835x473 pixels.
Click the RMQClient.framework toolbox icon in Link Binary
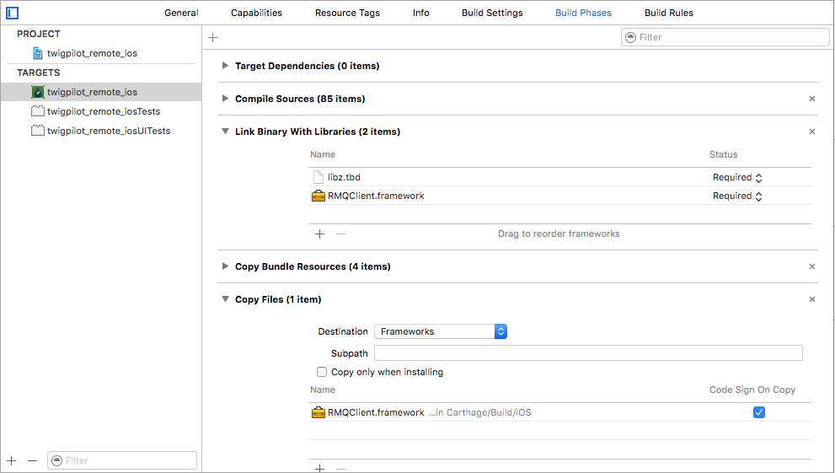(x=318, y=196)
